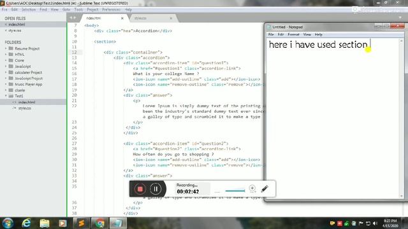Viewport: 408px width, 229px height.
Task: Open Sublime Find menu
Action: point(43,10)
